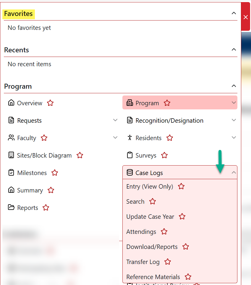Open Search under Case Logs
251x285 pixels.
(135, 202)
